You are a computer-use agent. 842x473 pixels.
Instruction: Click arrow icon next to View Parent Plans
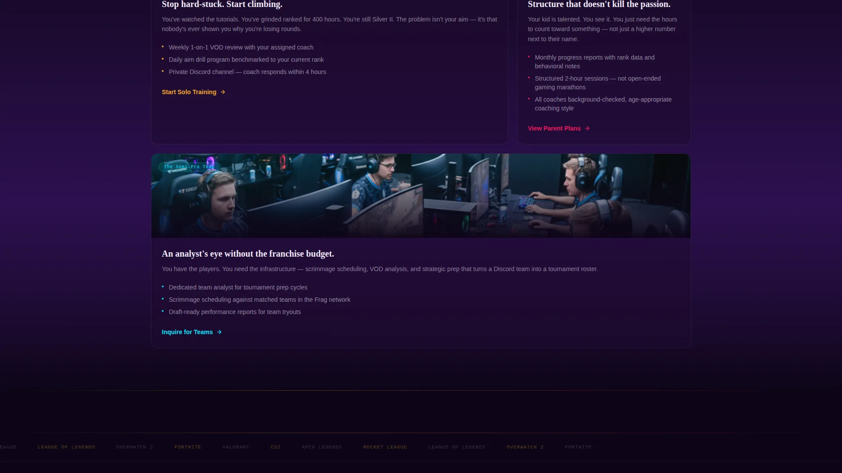[x=587, y=128]
